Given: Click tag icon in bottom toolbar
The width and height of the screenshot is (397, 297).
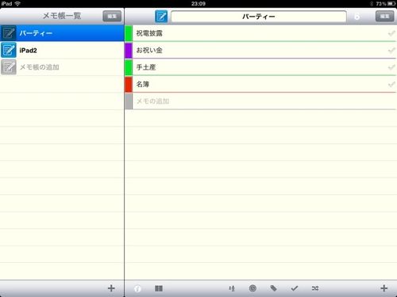Looking at the screenshot, I should 273,288.
